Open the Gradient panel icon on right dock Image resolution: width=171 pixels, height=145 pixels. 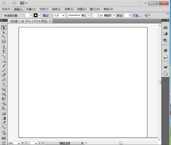click(x=165, y=34)
